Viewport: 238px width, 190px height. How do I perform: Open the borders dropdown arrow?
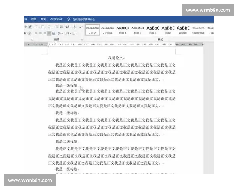(x=77, y=33)
